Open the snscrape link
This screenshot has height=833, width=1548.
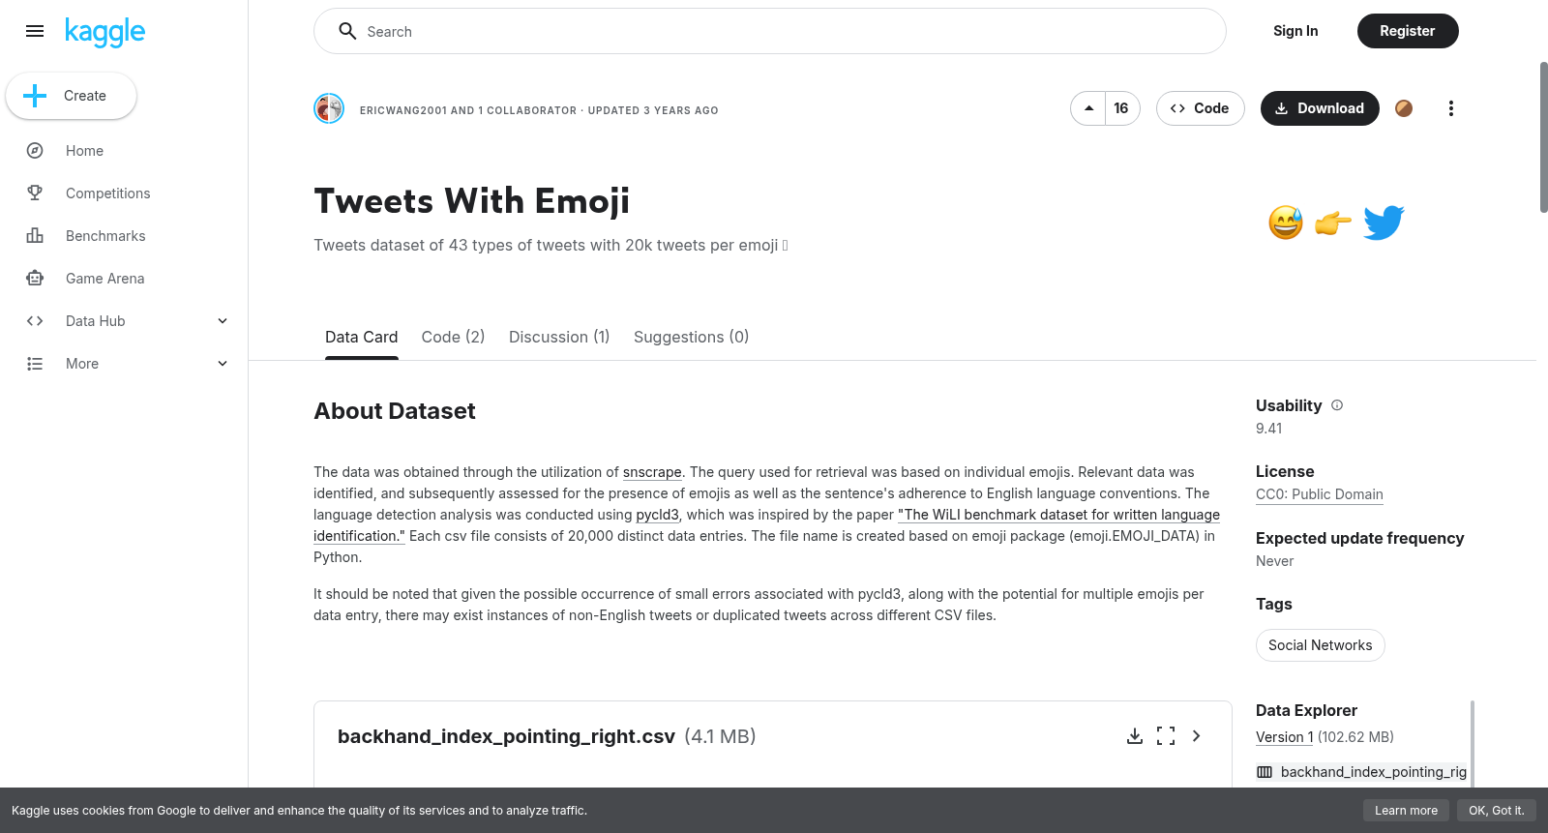(652, 472)
